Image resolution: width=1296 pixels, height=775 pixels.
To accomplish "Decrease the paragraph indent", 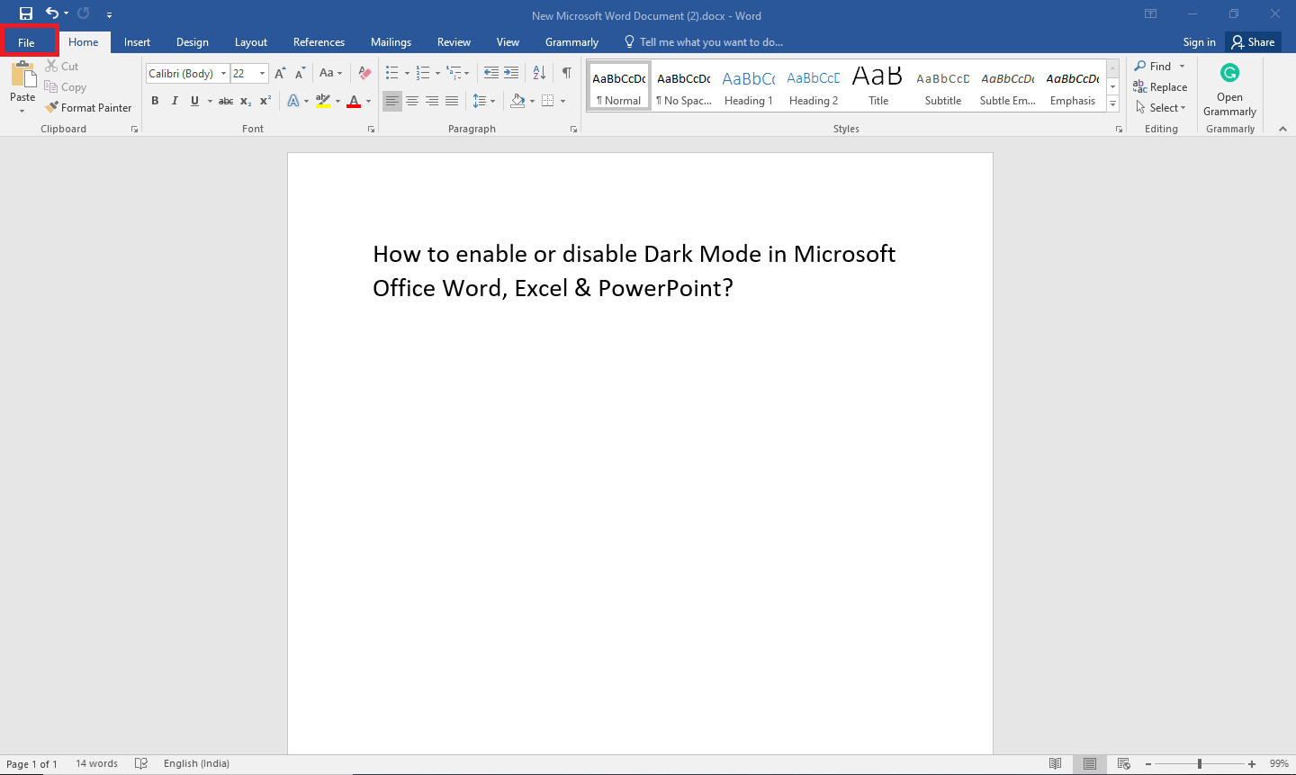I will [490, 73].
